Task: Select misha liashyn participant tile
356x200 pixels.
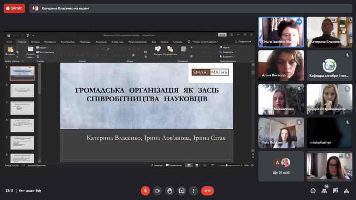Action: tap(329, 133)
